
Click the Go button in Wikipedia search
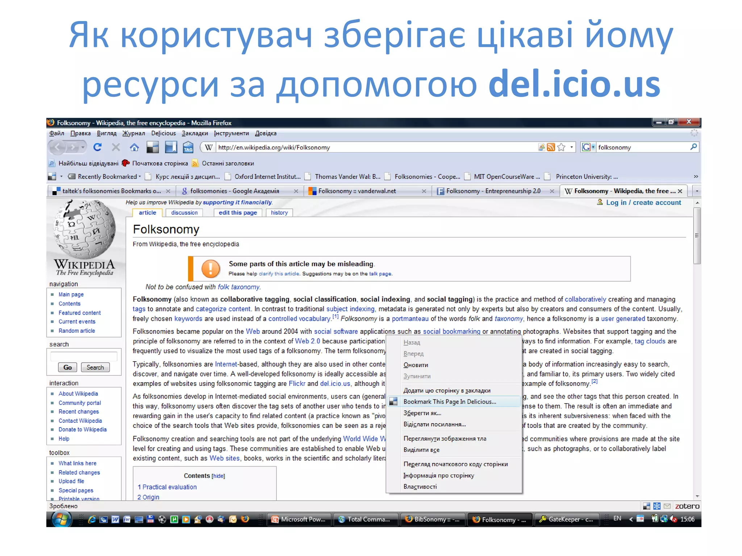pyautogui.click(x=67, y=367)
